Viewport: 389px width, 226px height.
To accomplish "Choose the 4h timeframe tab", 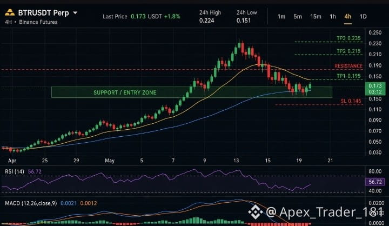I will (347, 17).
